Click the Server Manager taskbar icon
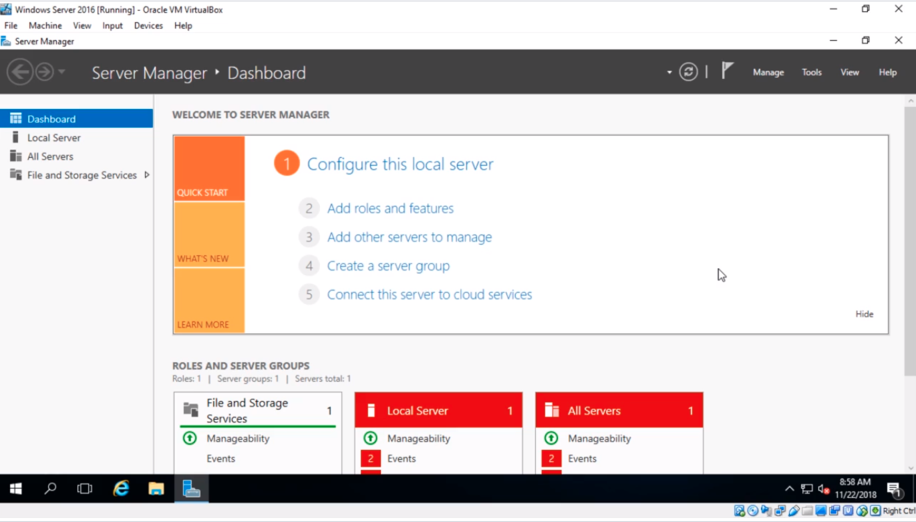 [192, 489]
